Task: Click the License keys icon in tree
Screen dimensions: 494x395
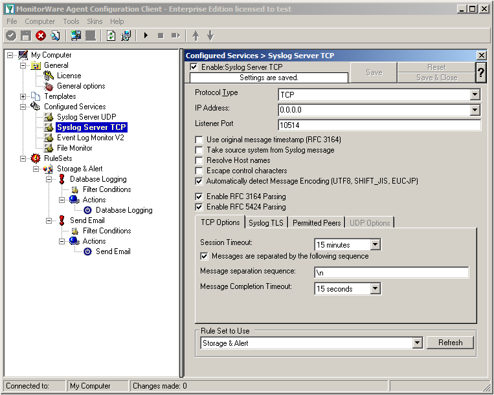Action: pos(49,76)
